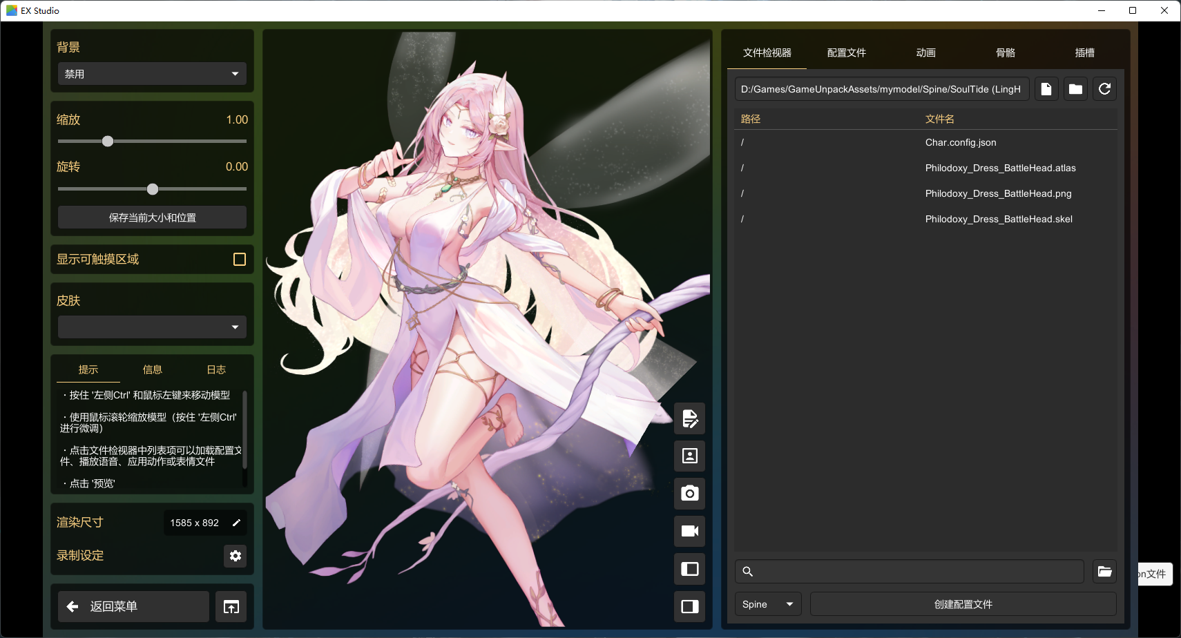Toggle the right panel layout icon

pyautogui.click(x=689, y=606)
